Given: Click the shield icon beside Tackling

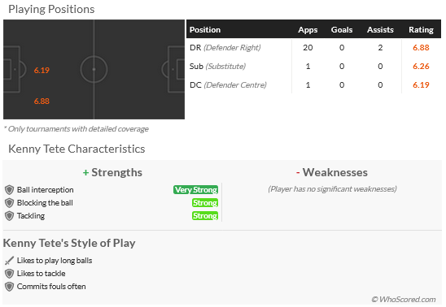Looking at the screenshot, I should (x=10, y=216).
